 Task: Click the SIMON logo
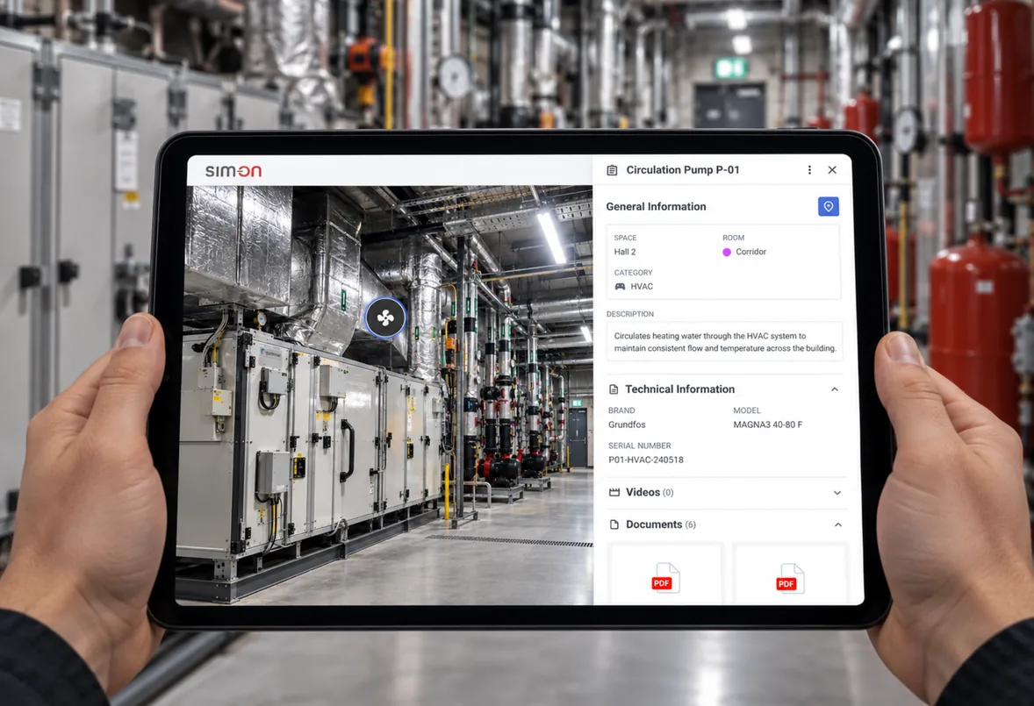233,171
